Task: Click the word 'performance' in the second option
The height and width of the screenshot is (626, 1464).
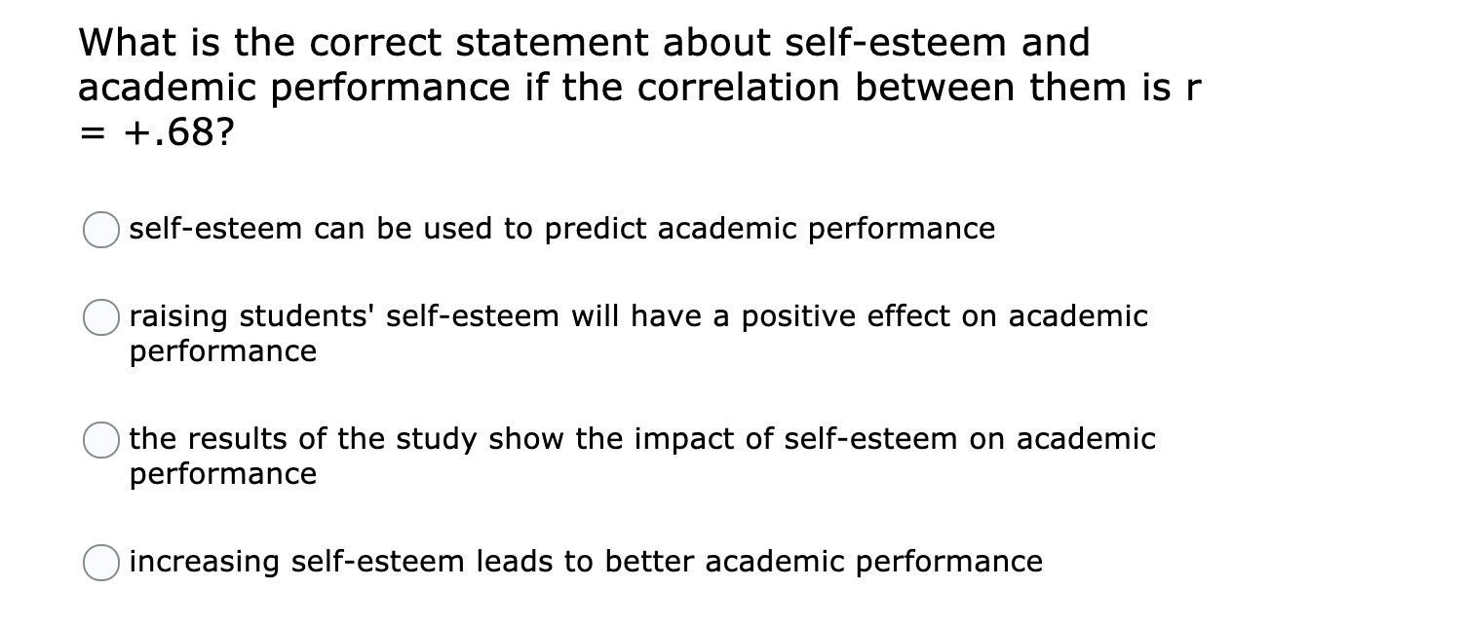Action: (221, 351)
